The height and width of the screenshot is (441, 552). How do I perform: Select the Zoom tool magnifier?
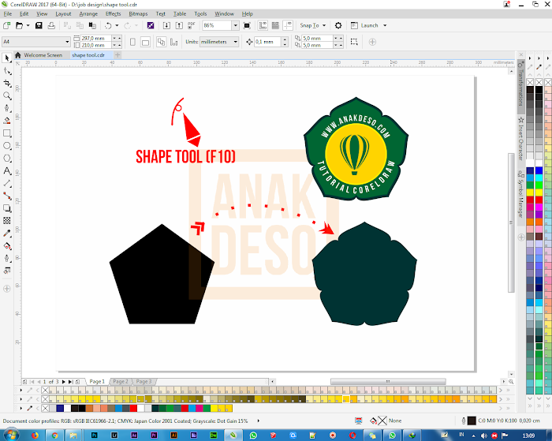[x=7, y=95]
